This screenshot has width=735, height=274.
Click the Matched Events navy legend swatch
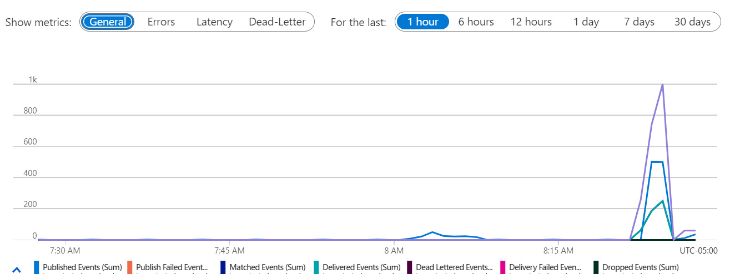[x=223, y=267]
